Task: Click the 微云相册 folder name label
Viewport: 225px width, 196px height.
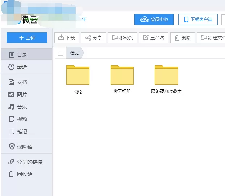Action: (122, 91)
